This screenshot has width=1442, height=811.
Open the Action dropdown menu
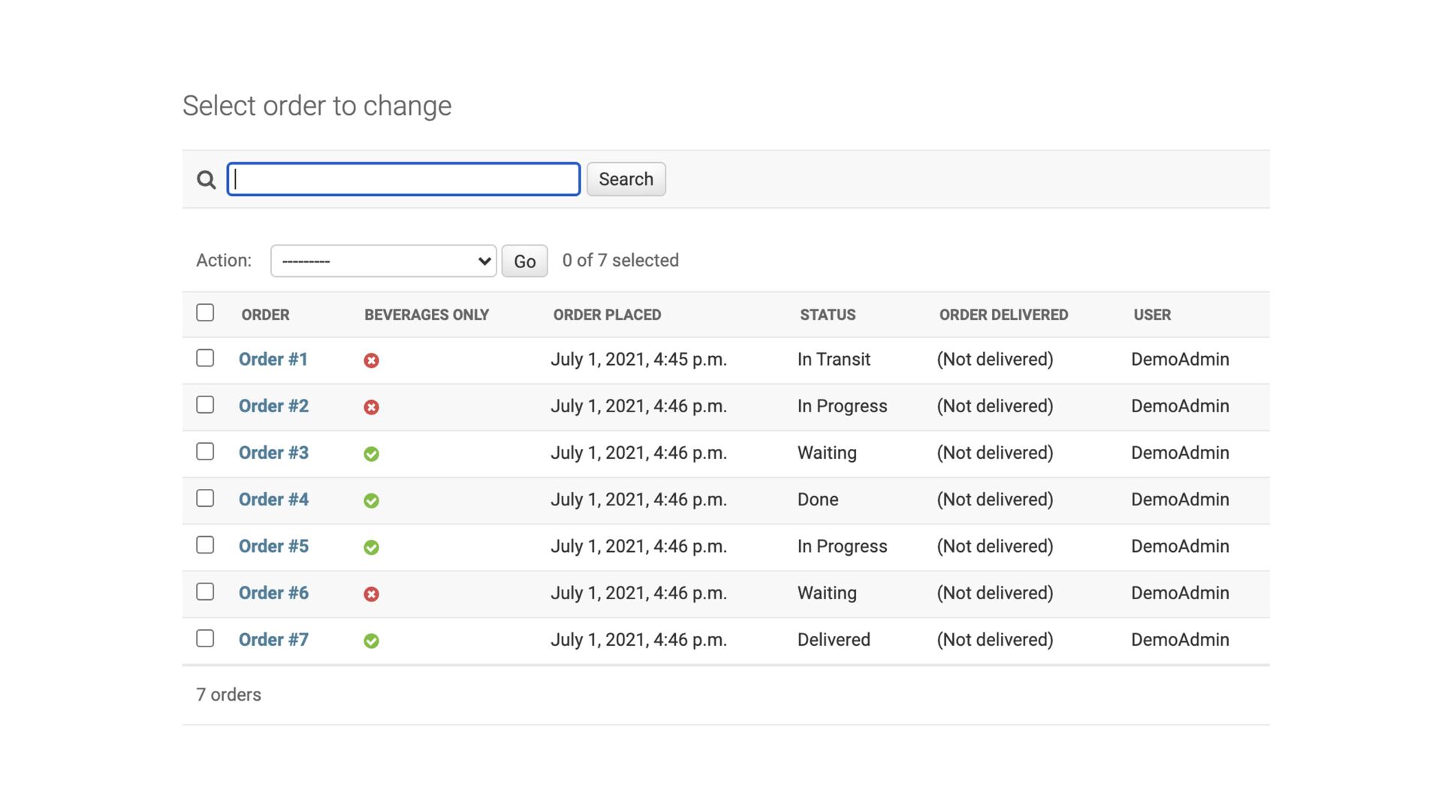tap(383, 261)
